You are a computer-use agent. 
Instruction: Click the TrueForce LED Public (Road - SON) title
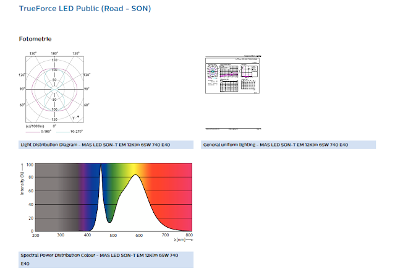[85, 9]
